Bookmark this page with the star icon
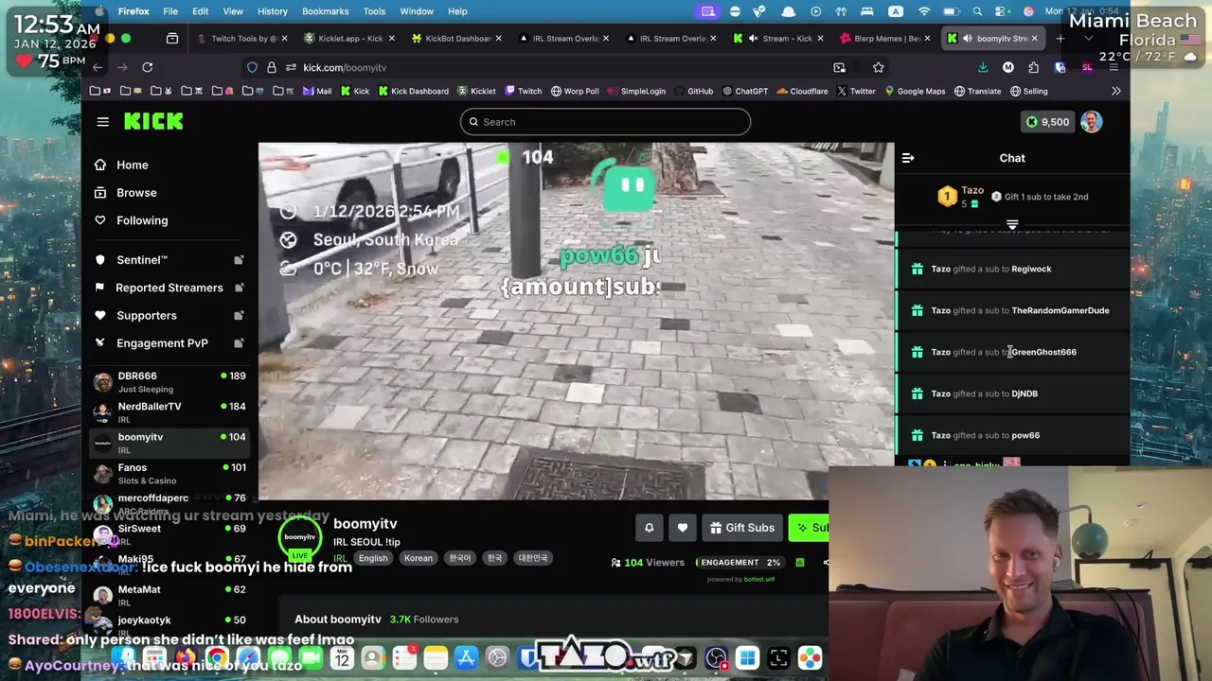This screenshot has width=1212, height=681. pos(878,67)
